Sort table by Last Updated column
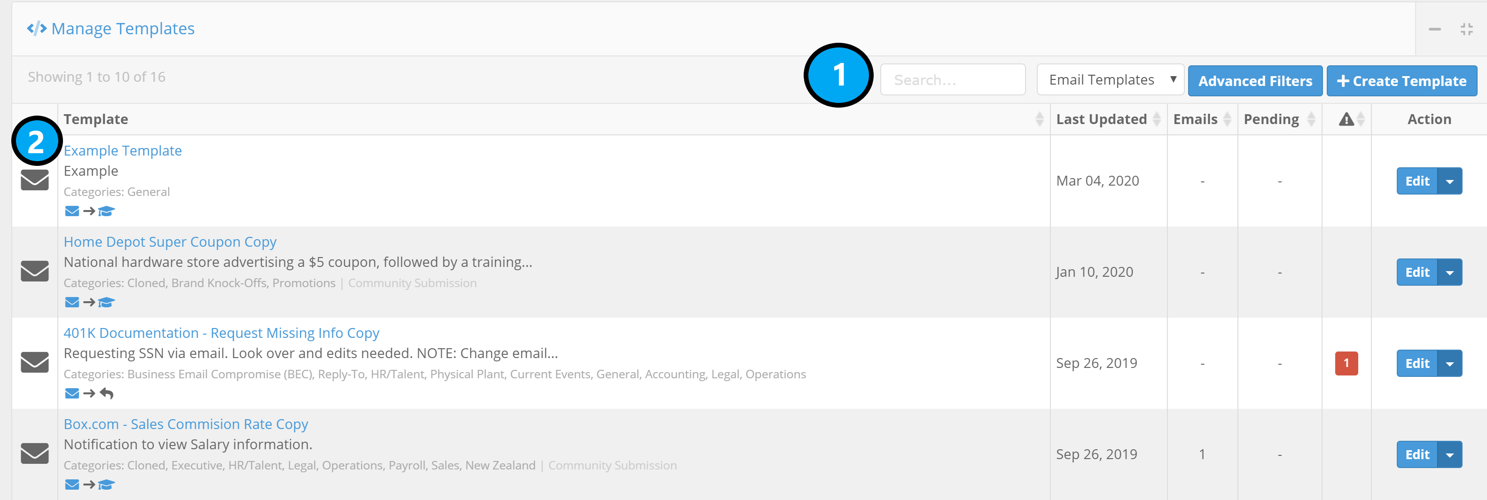Screen dimensions: 1487x500 coord(1107,119)
